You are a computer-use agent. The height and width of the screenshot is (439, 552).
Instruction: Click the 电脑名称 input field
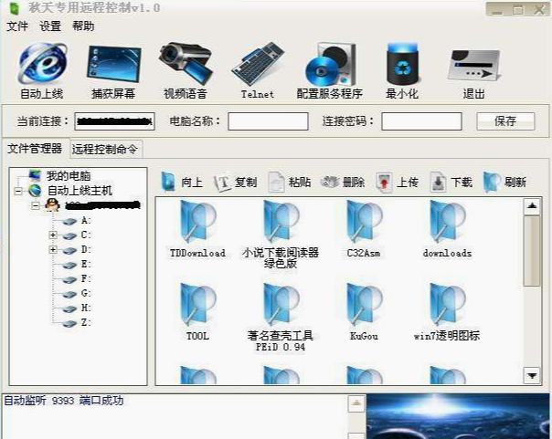(268, 121)
